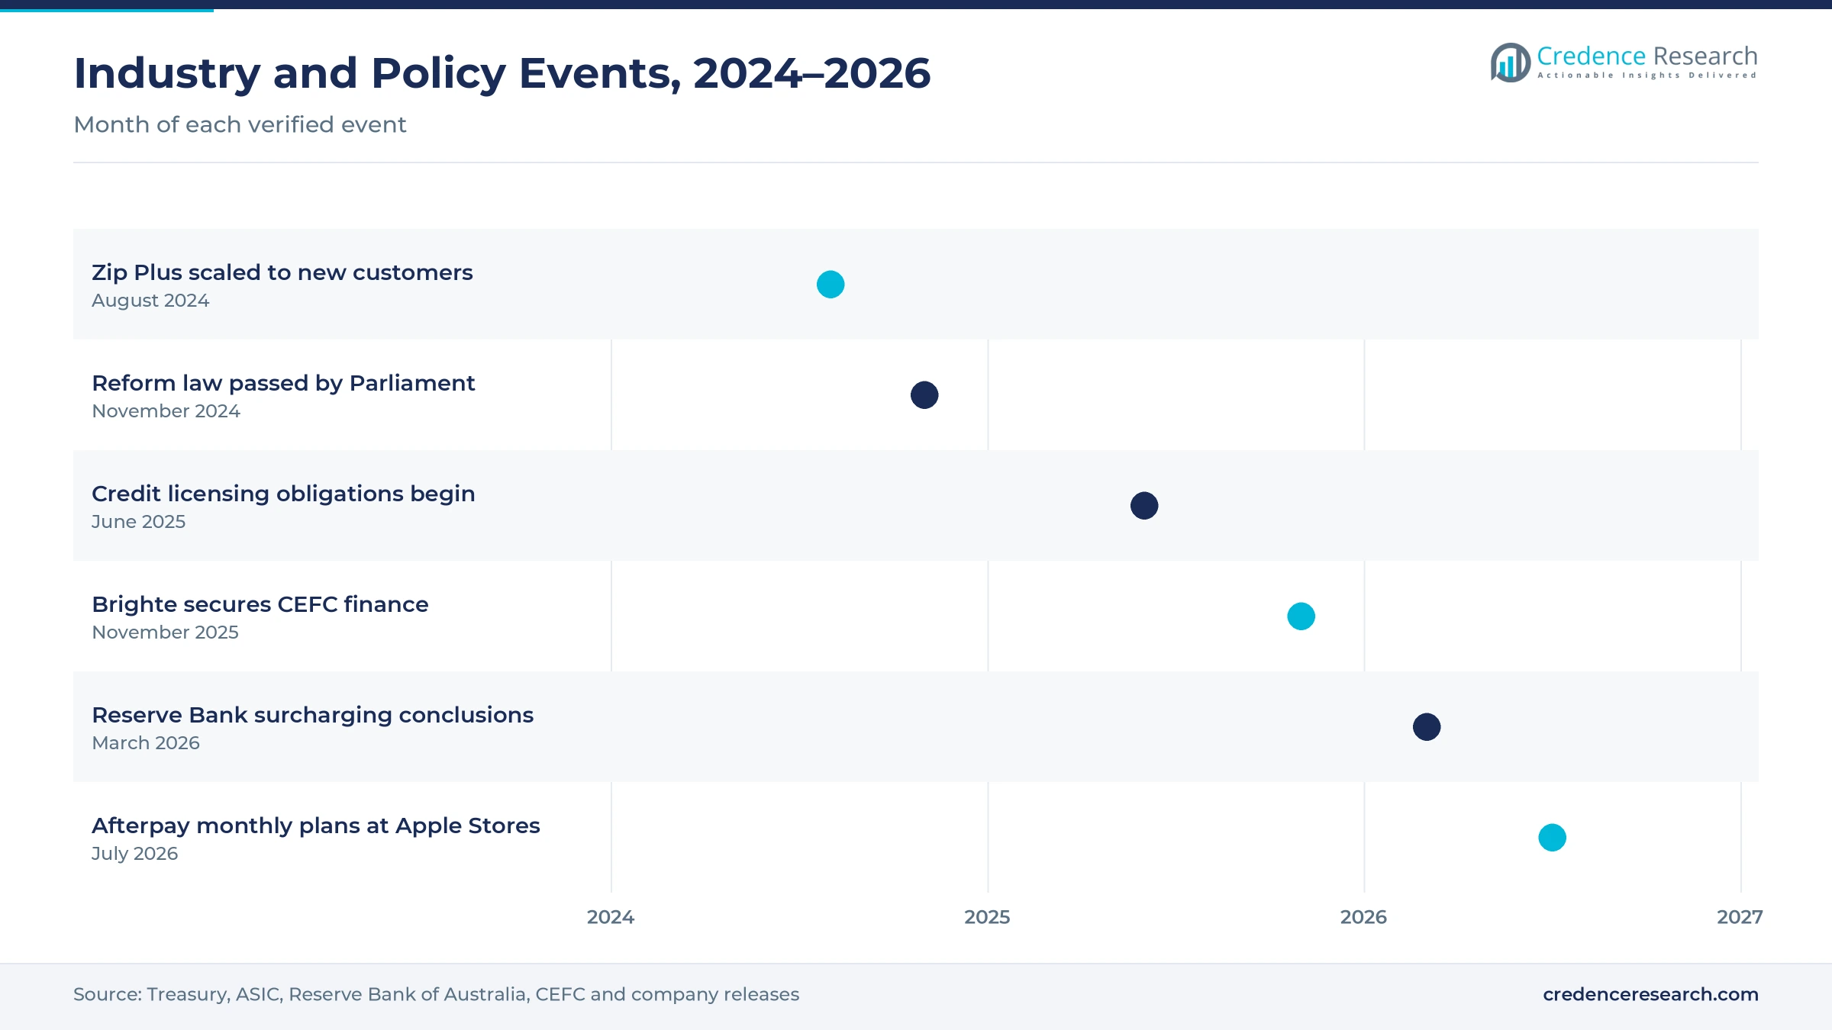Click the 'Month of each verified event' subtitle

point(240,124)
